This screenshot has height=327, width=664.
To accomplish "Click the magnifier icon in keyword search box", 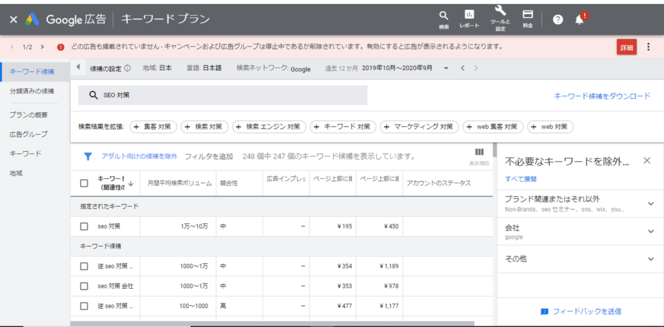I will pos(93,95).
